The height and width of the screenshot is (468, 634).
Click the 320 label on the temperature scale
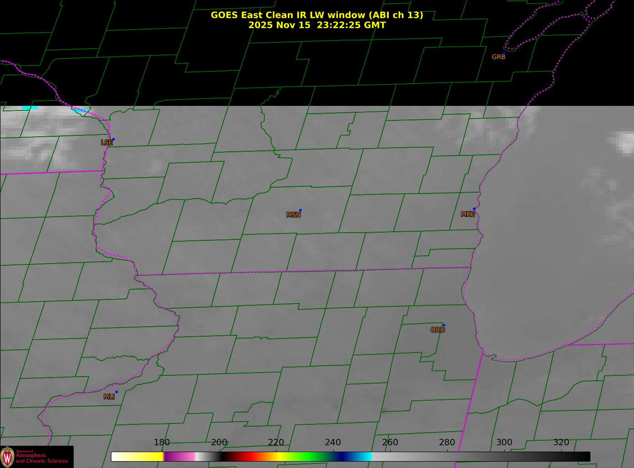pos(561,443)
